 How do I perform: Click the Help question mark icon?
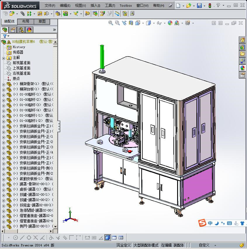click(x=218, y=5)
